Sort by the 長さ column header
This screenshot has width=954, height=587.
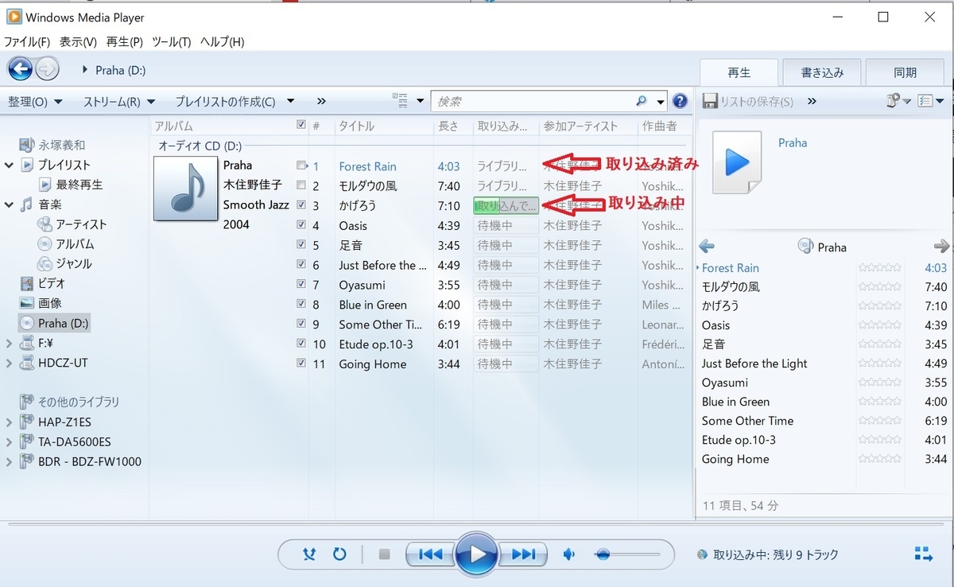(448, 126)
